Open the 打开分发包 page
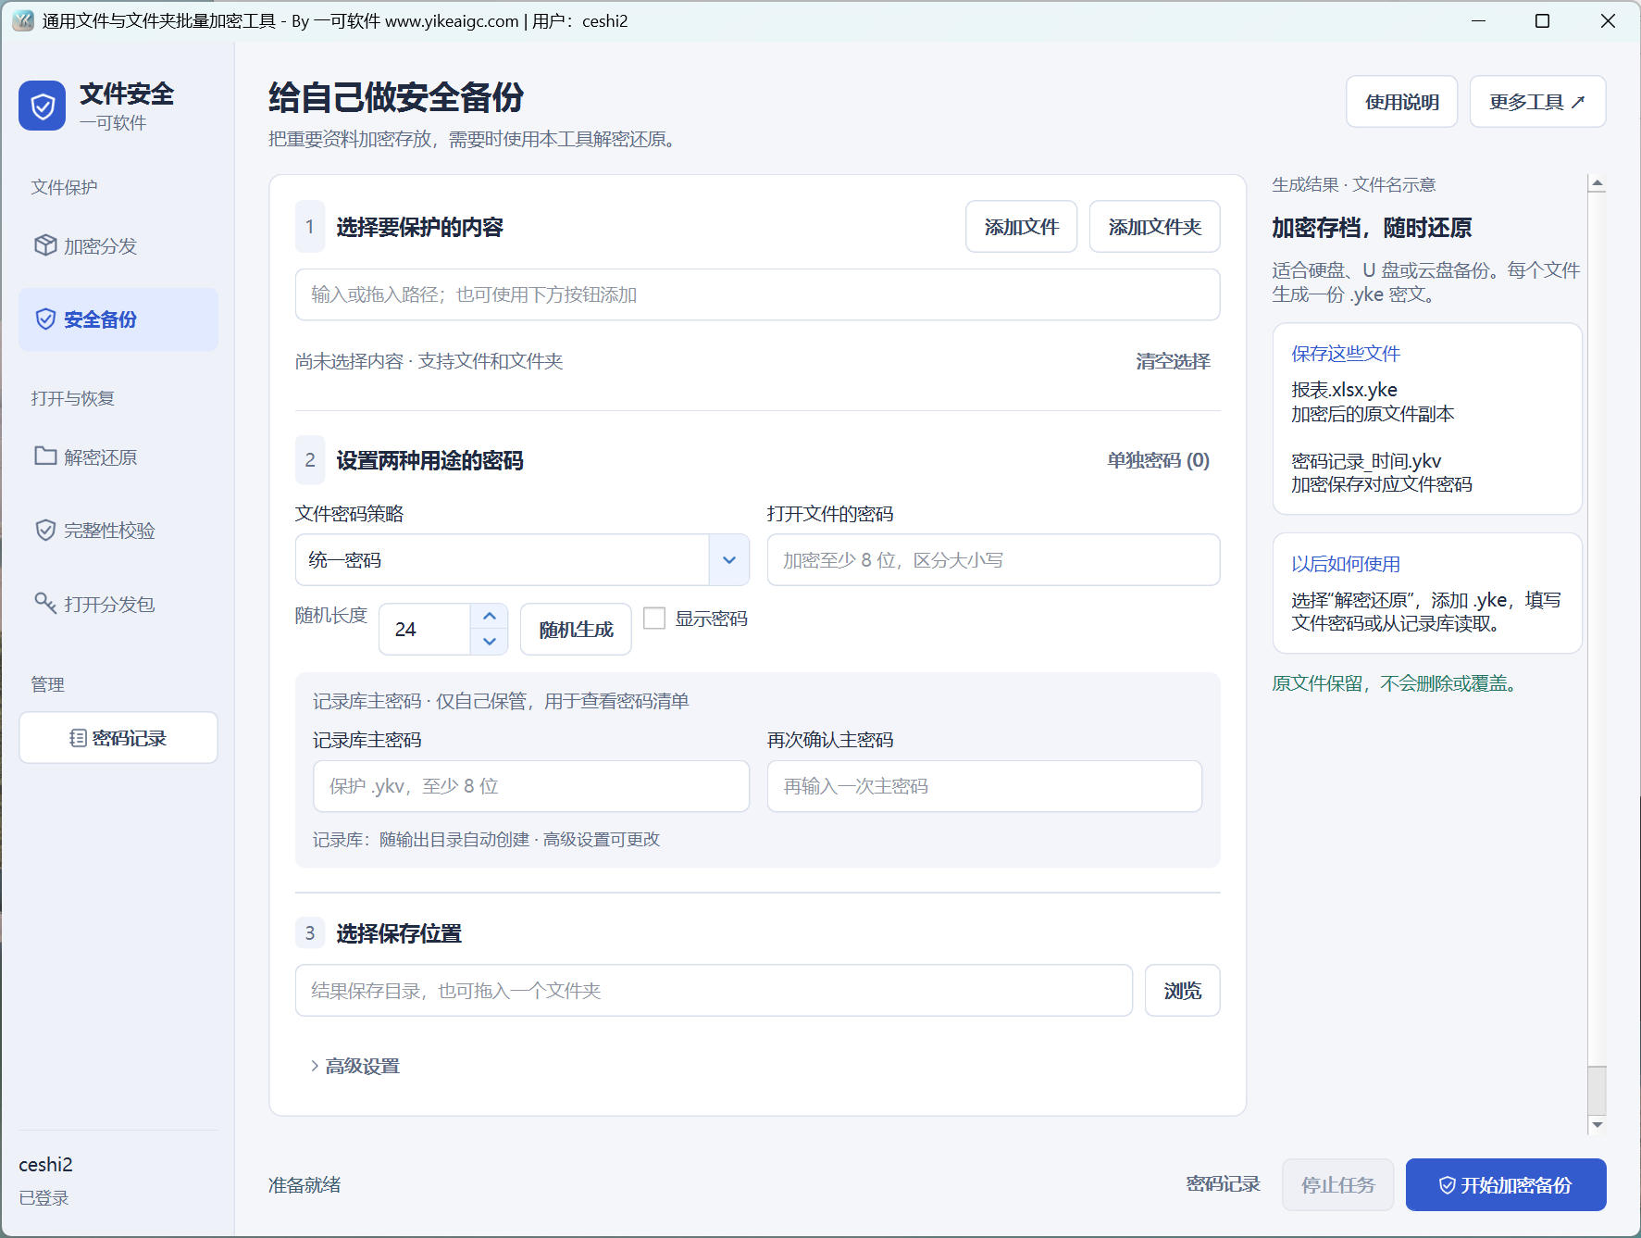The width and height of the screenshot is (1641, 1238). 118,604
